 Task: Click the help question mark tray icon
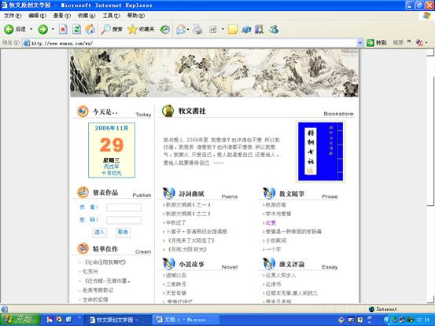point(360,320)
